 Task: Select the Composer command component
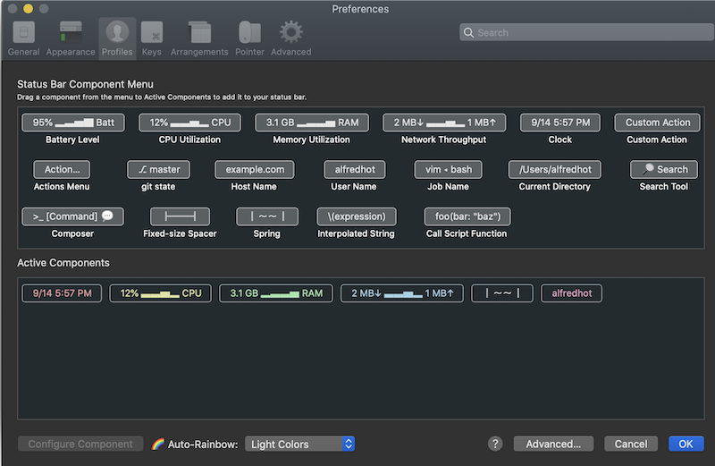tap(72, 216)
